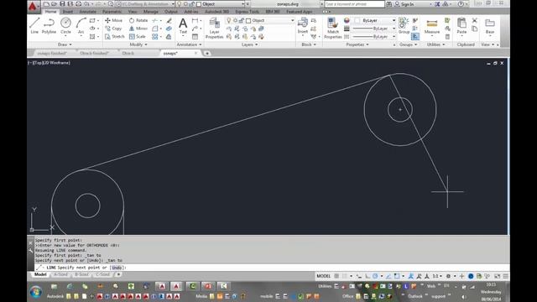
Task: Open the workspace Drafting & Annotation dropdown
Action: pos(146,4)
